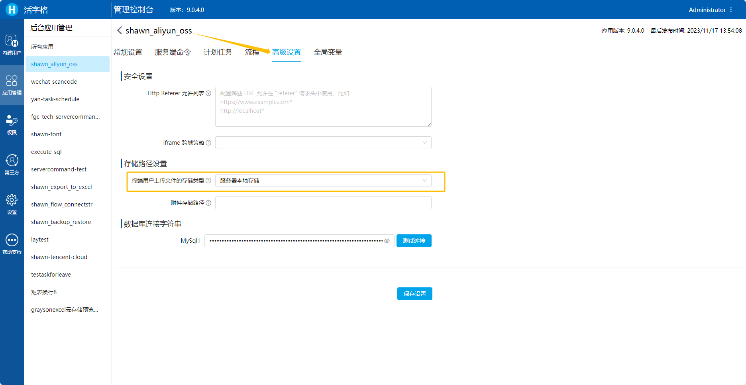The height and width of the screenshot is (385, 746).
Task: Switch to the 全局变量 tab
Action: pos(328,52)
